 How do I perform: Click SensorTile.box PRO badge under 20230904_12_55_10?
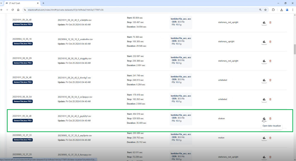pyautogui.click(x=23, y=44)
